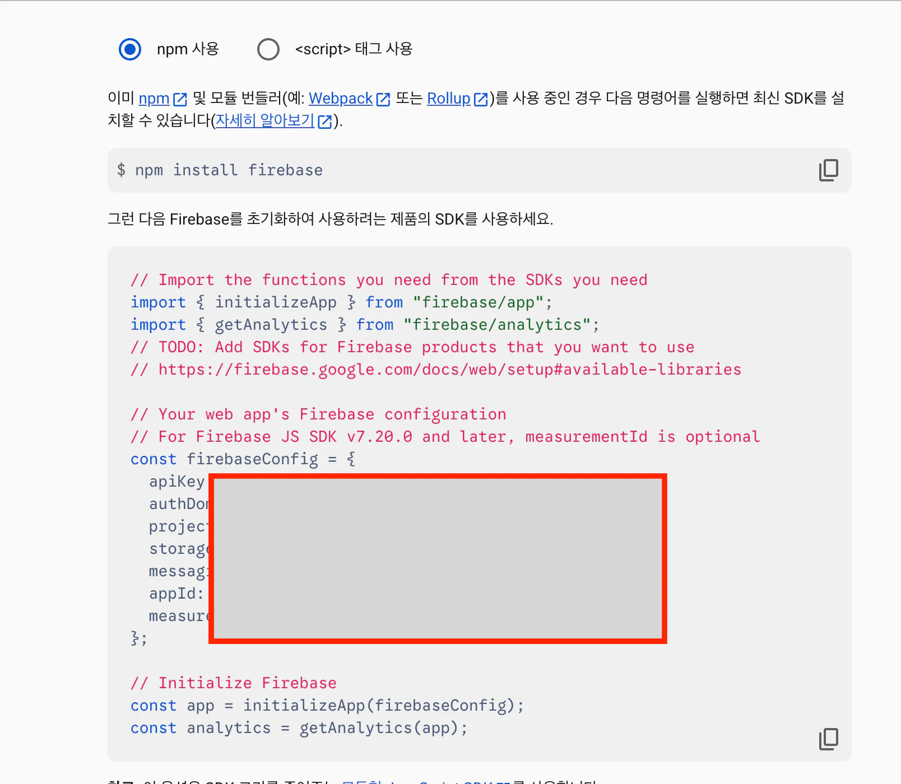901x784 pixels.
Task: Select the "npm 사용" radio button
Action: (x=130, y=49)
